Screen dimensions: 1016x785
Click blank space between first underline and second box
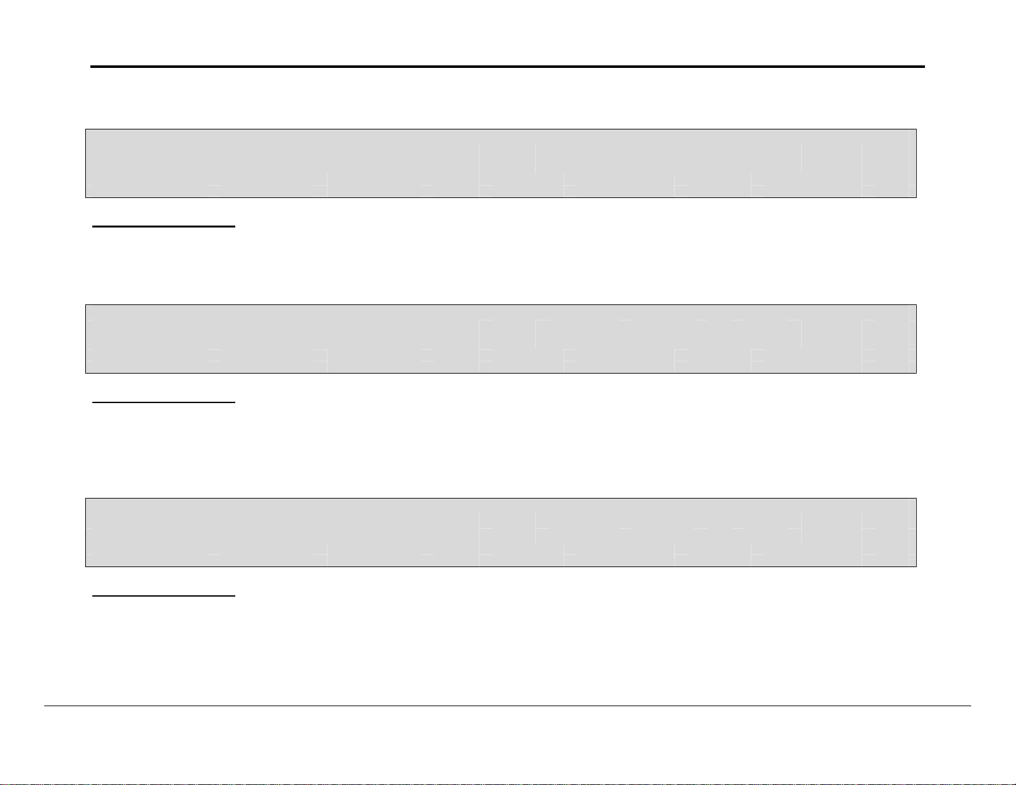(x=506, y=266)
